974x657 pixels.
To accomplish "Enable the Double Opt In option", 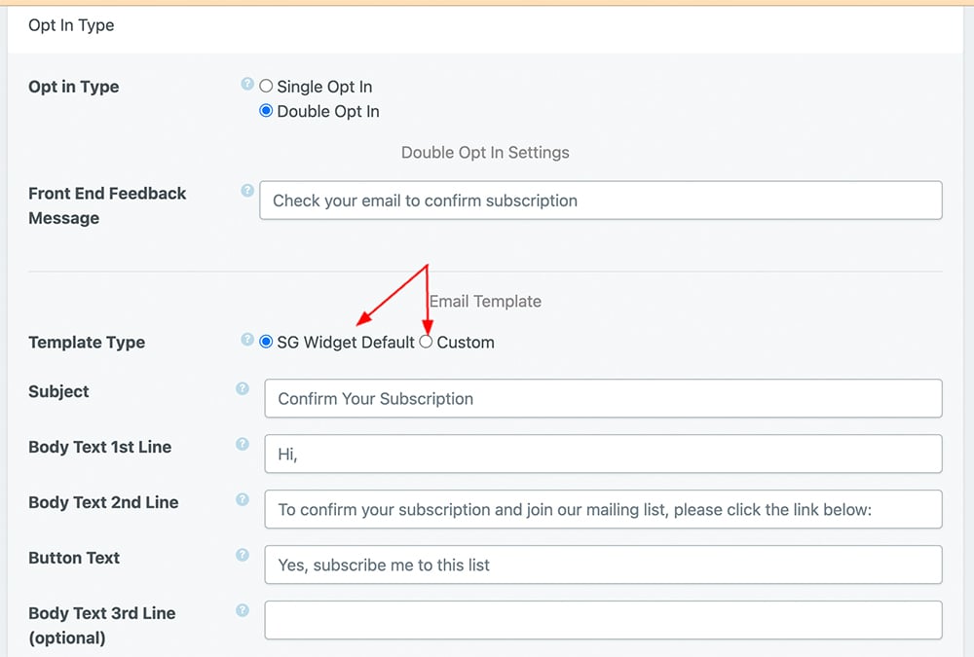I will 265,111.
